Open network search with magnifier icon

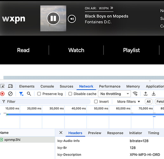tap(29, 94)
